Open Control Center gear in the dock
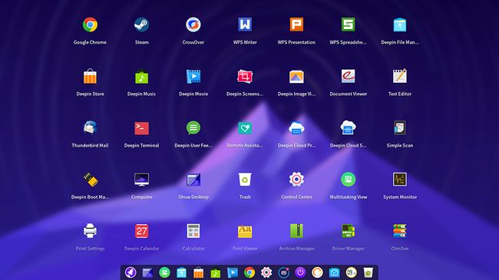 tap(266, 272)
